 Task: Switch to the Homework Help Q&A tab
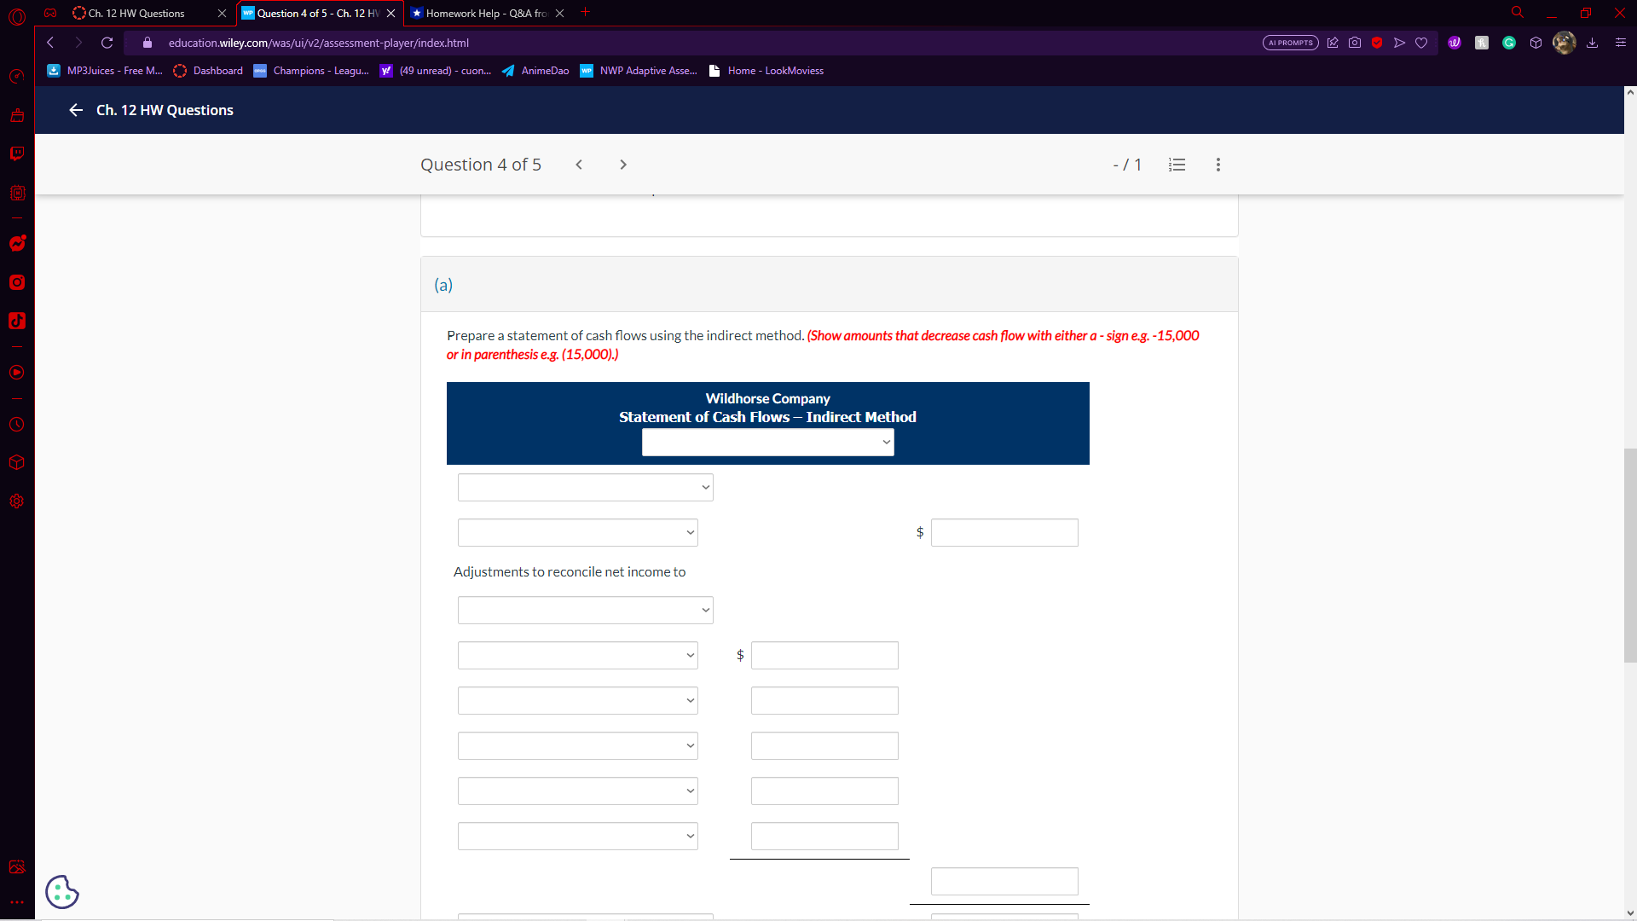click(x=486, y=13)
